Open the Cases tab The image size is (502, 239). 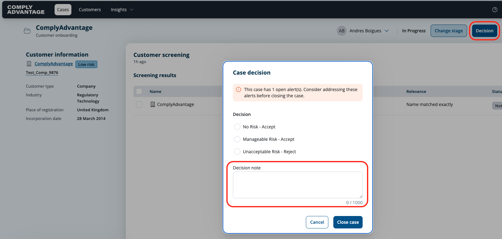coord(63,10)
